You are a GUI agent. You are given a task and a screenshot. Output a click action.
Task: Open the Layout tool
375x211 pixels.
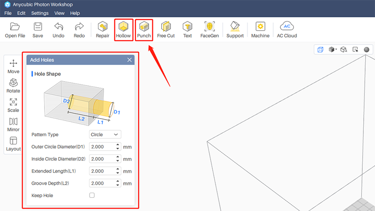[x=14, y=144]
